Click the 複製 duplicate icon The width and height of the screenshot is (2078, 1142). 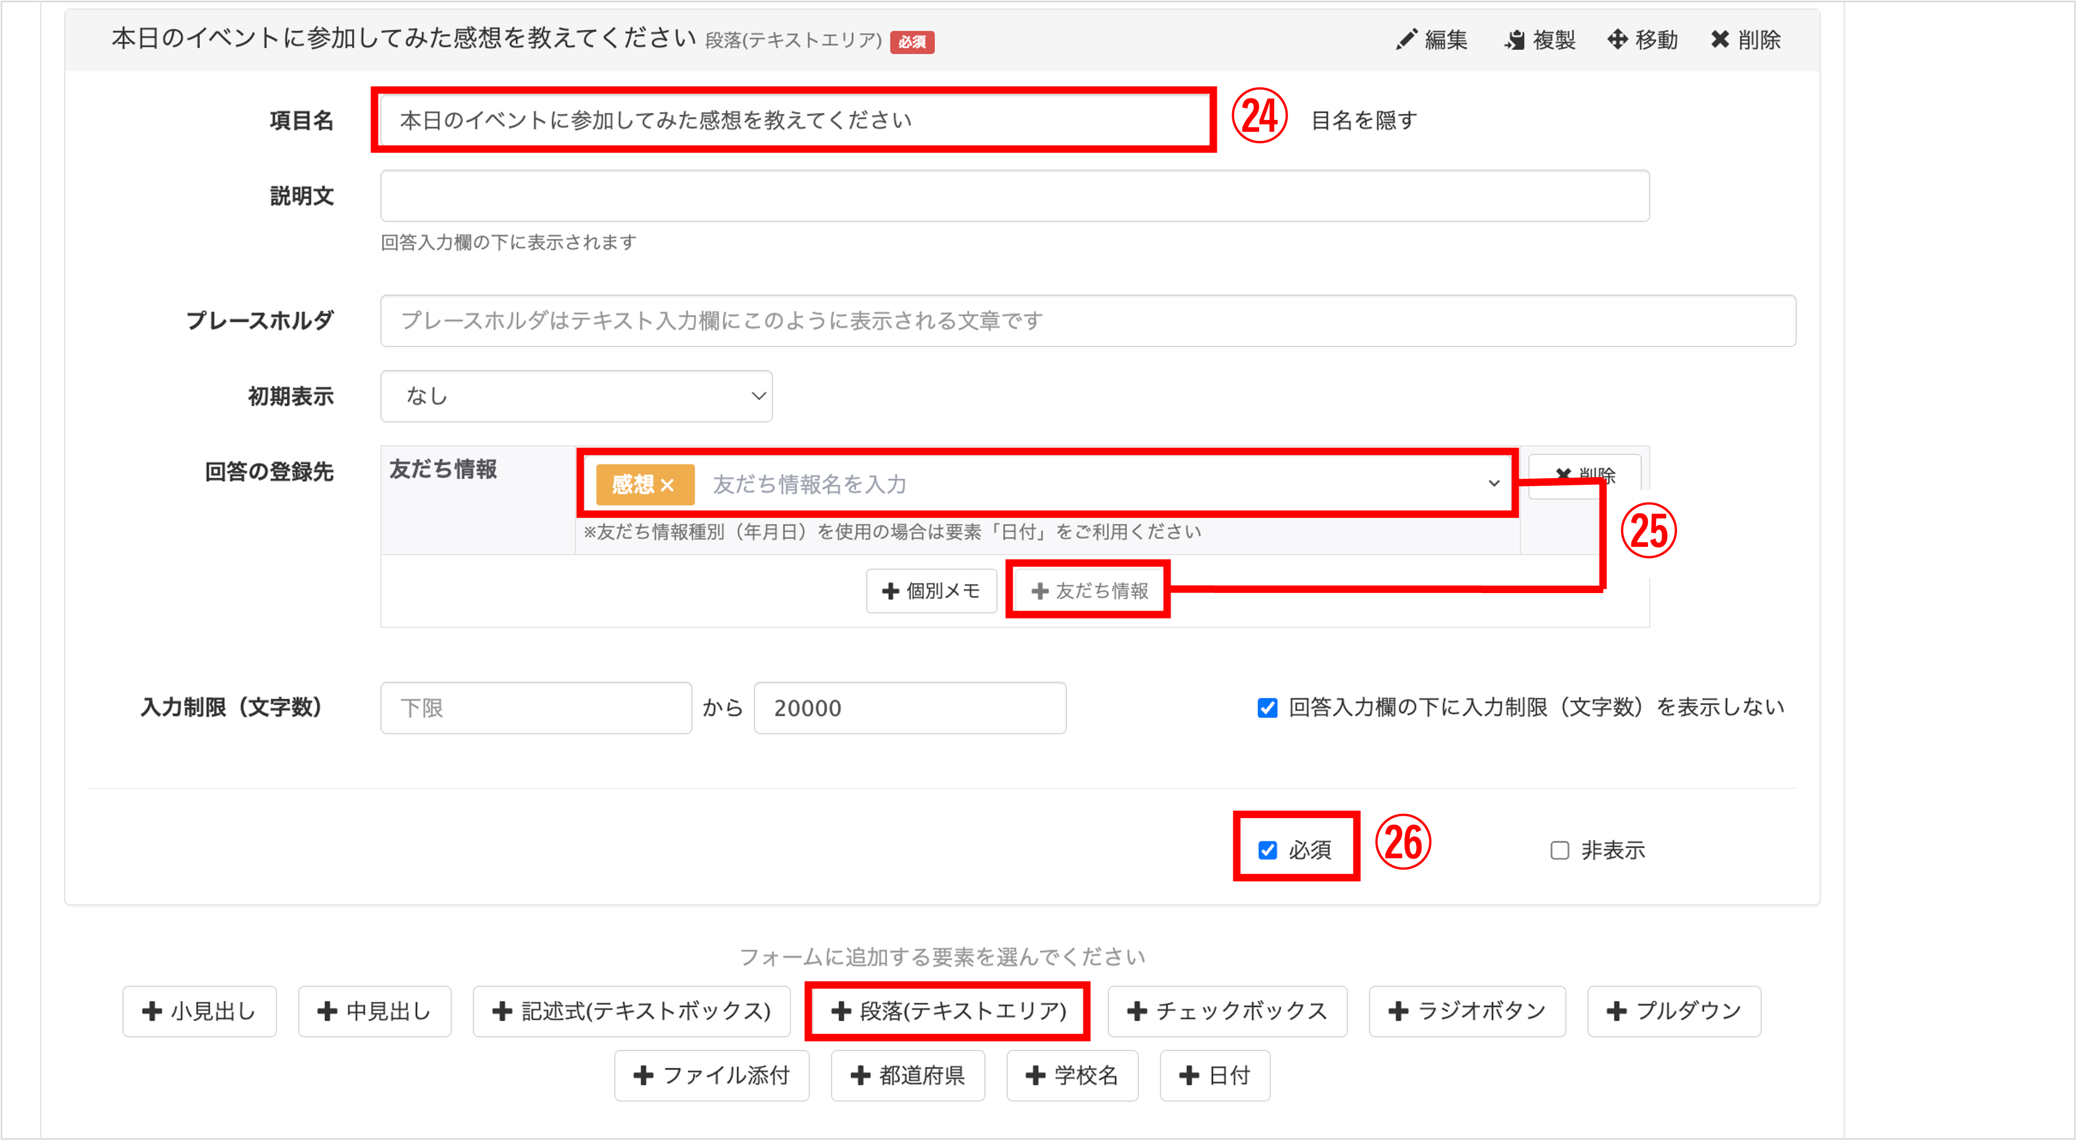click(1515, 39)
